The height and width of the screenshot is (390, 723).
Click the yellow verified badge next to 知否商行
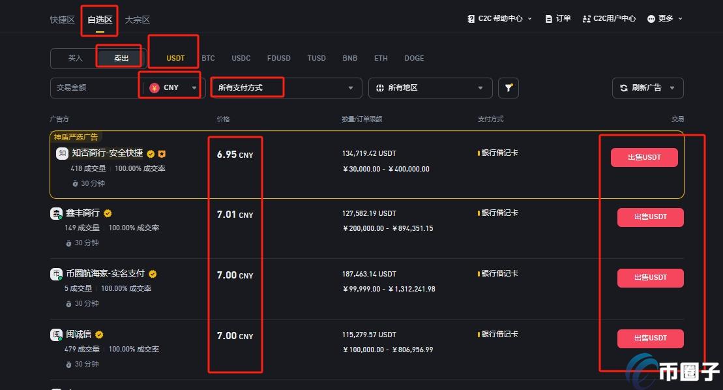(151, 154)
